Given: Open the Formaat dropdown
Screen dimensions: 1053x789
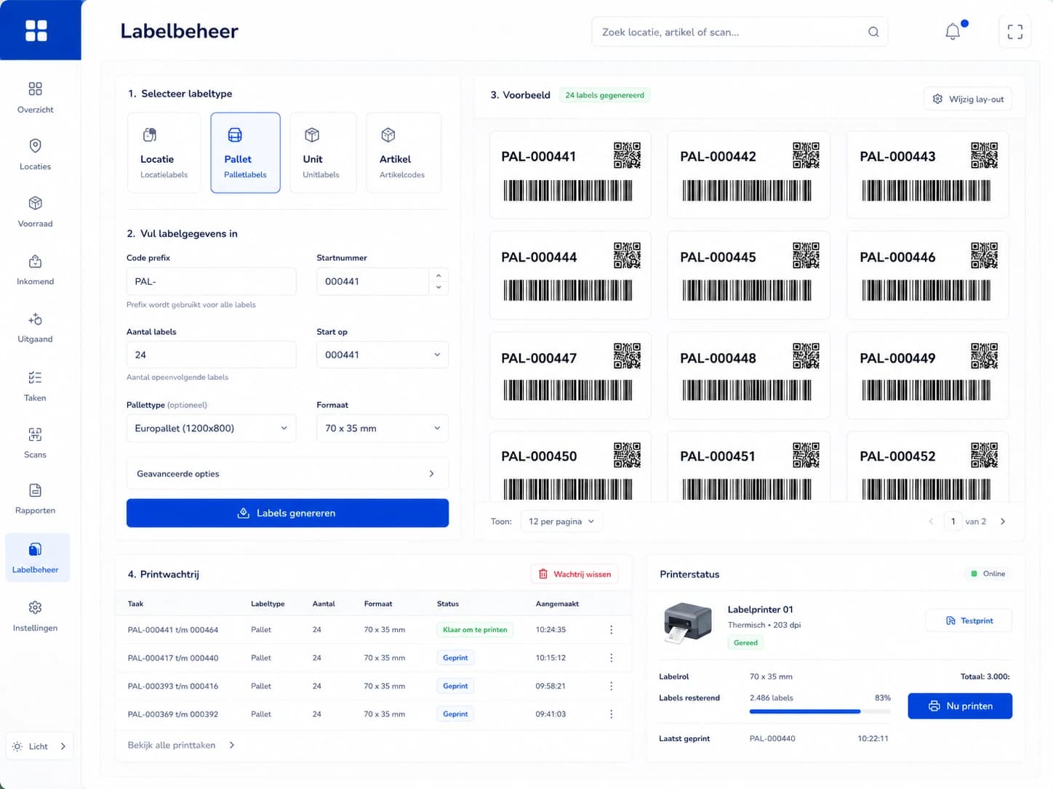Looking at the screenshot, I should tap(383, 428).
